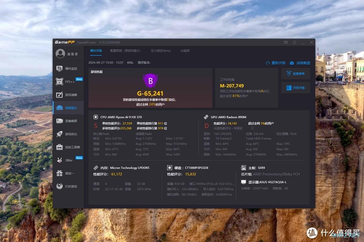Click the CT1000P3PSSD8 disk label
The height and width of the screenshot is (242, 364).
pos(196,168)
